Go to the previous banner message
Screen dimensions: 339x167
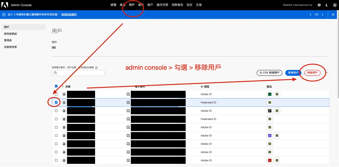click(x=310, y=15)
